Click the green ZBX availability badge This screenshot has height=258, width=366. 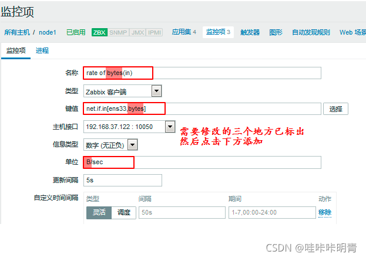[x=99, y=32]
